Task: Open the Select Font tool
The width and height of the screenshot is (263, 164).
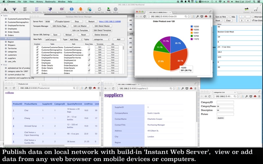Action: (5, 10)
